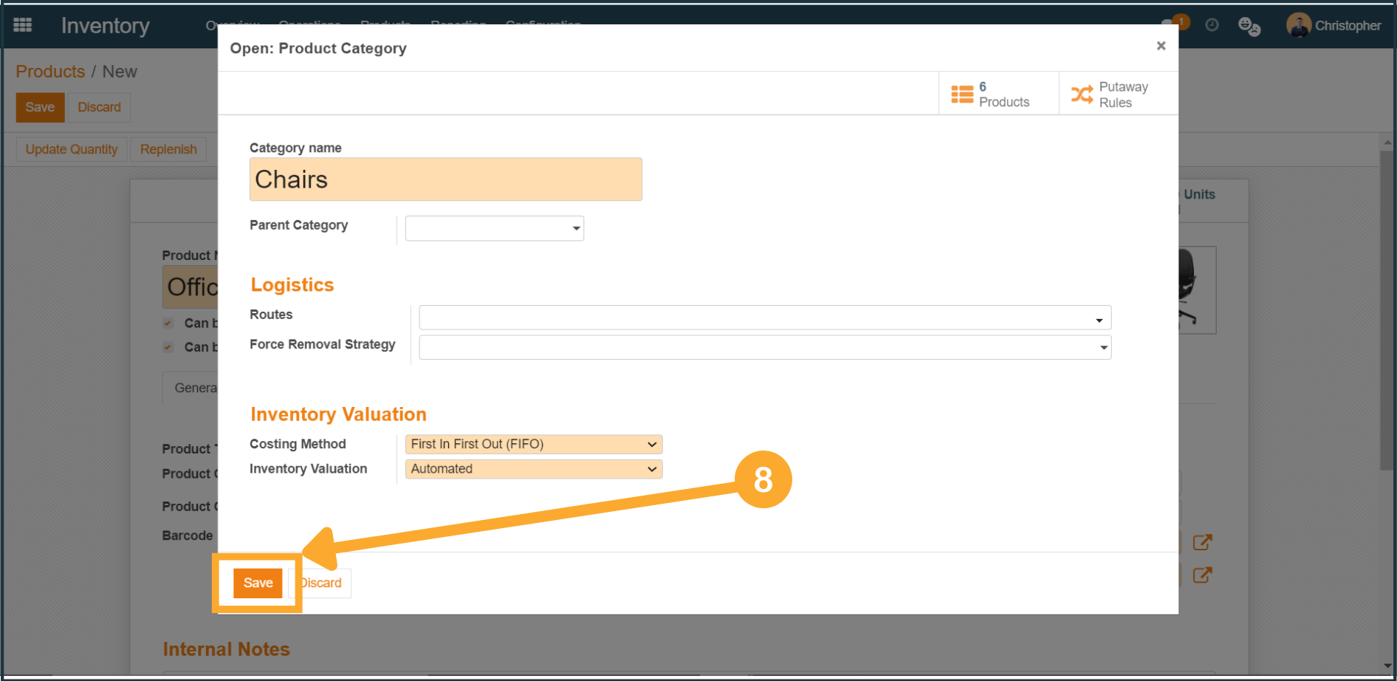Image resolution: width=1397 pixels, height=681 pixels.
Task: Open the activities clock icon
Action: coord(1212,25)
